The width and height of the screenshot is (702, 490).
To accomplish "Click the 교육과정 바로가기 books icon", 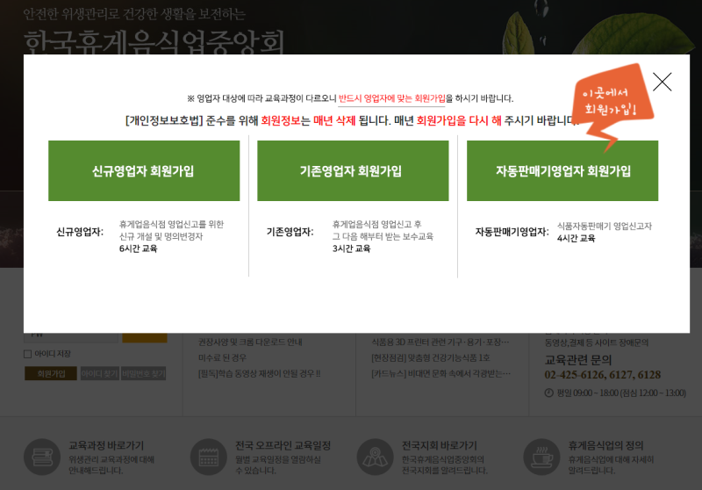I will [x=42, y=457].
